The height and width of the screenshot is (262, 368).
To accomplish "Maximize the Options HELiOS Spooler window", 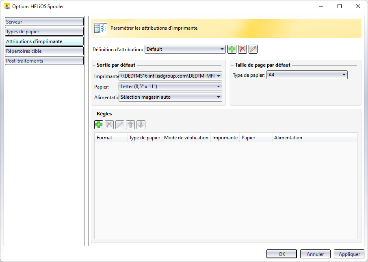I will (x=340, y=6).
